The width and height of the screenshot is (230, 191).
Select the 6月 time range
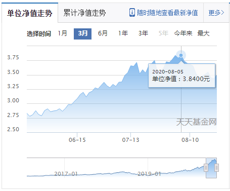coord(103,33)
